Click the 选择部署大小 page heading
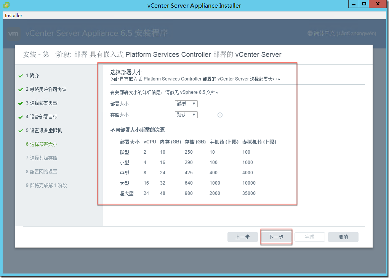This screenshot has width=389, height=278. click(x=126, y=72)
